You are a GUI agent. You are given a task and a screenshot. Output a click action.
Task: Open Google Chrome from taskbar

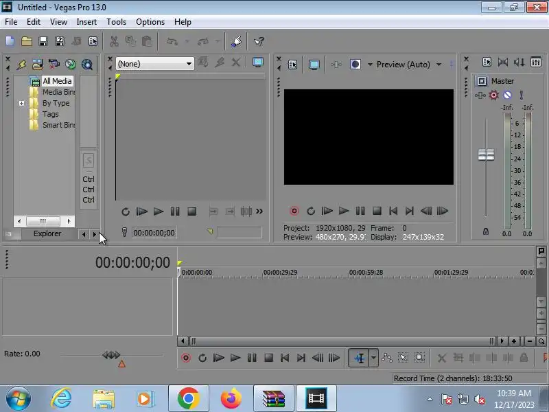(x=188, y=399)
